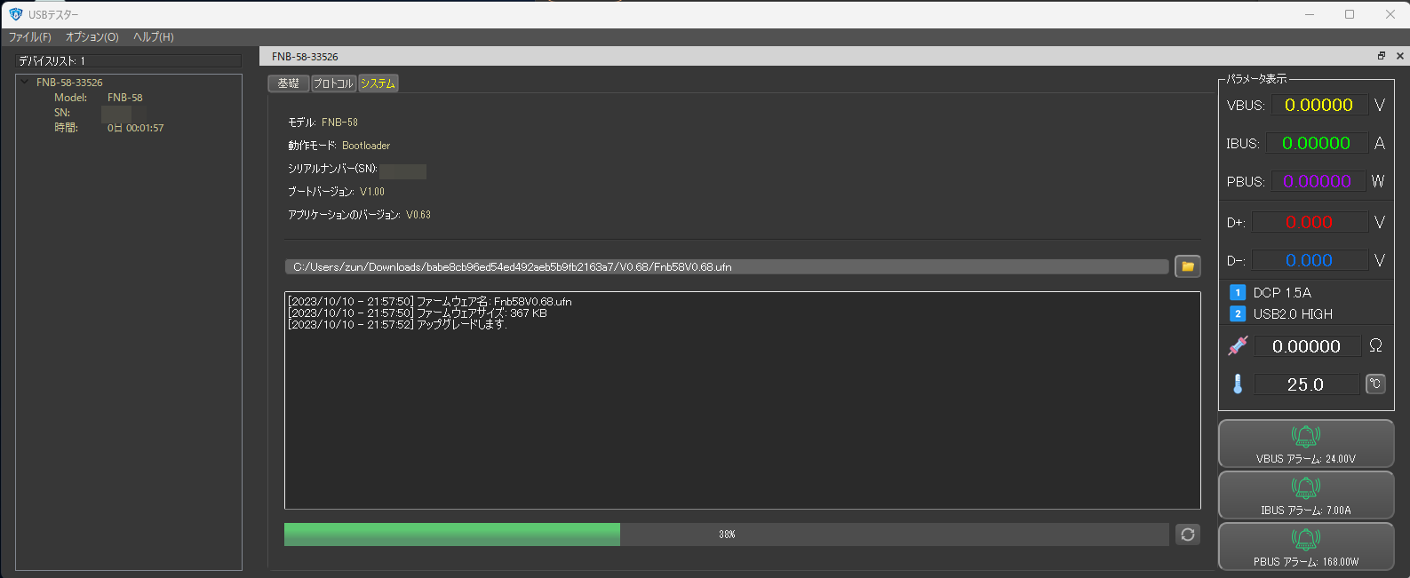Click the temperature 25.0 value

click(1306, 384)
